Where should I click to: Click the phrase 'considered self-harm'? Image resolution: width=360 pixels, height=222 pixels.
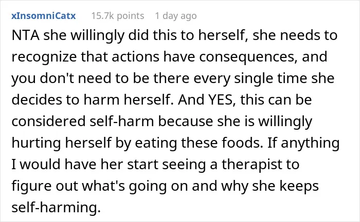pos(83,121)
